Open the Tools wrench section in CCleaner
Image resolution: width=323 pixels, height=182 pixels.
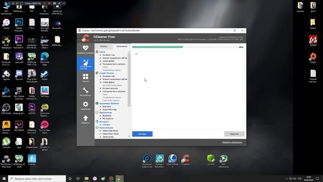(x=85, y=92)
